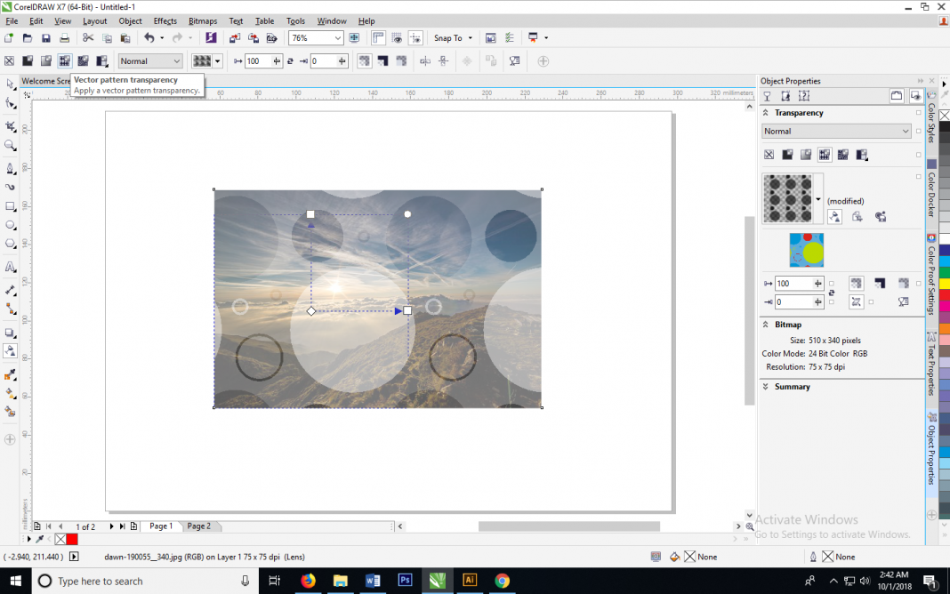This screenshot has width=950, height=594.
Task: Select the Text tool
Action: 10,266
